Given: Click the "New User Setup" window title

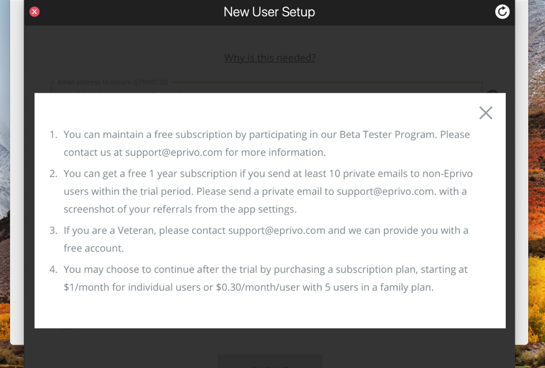Looking at the screenshot, I should pos(269,12).
